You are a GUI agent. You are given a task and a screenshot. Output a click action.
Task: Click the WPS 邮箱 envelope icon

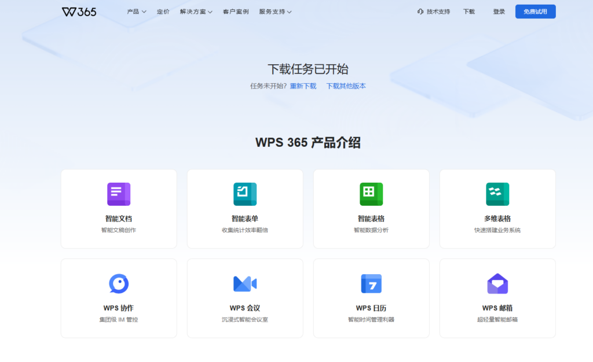[x=497, y=283]
